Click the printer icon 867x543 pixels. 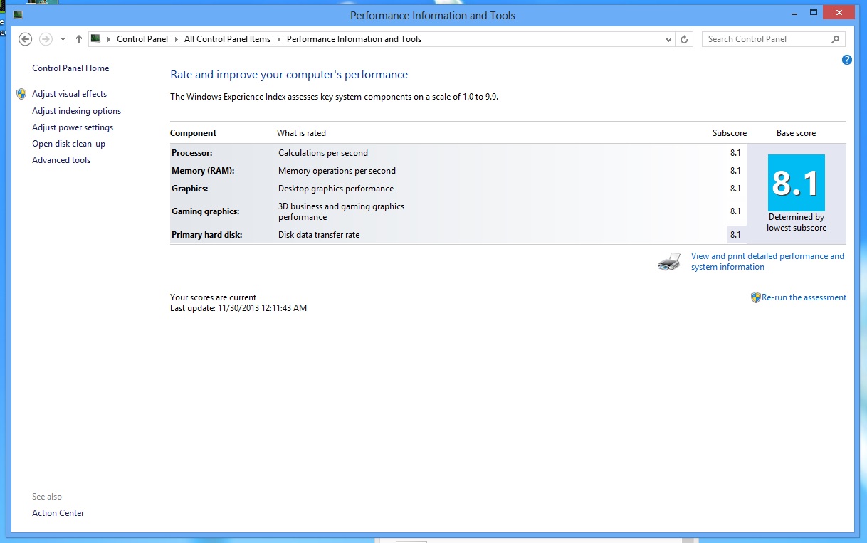[x=669, y=262]
